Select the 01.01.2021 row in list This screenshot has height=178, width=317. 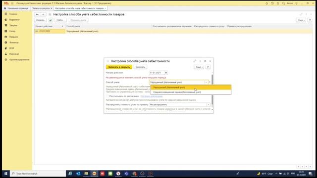(173, 31)
